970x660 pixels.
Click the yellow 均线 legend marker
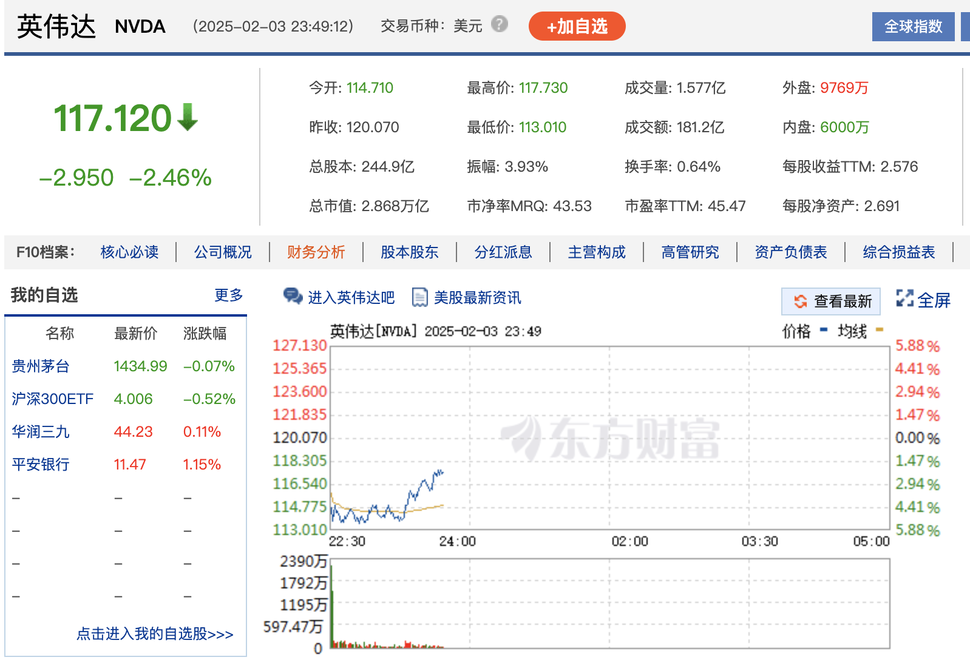point(880,330)
